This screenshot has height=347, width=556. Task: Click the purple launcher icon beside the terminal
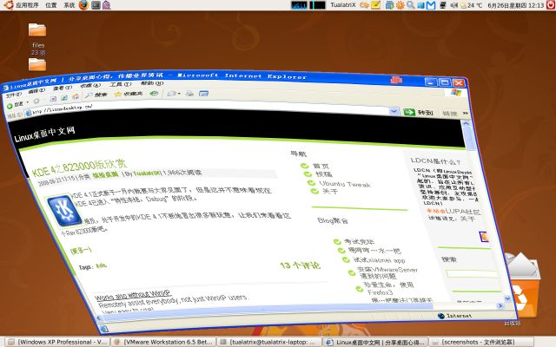[106, 5]
